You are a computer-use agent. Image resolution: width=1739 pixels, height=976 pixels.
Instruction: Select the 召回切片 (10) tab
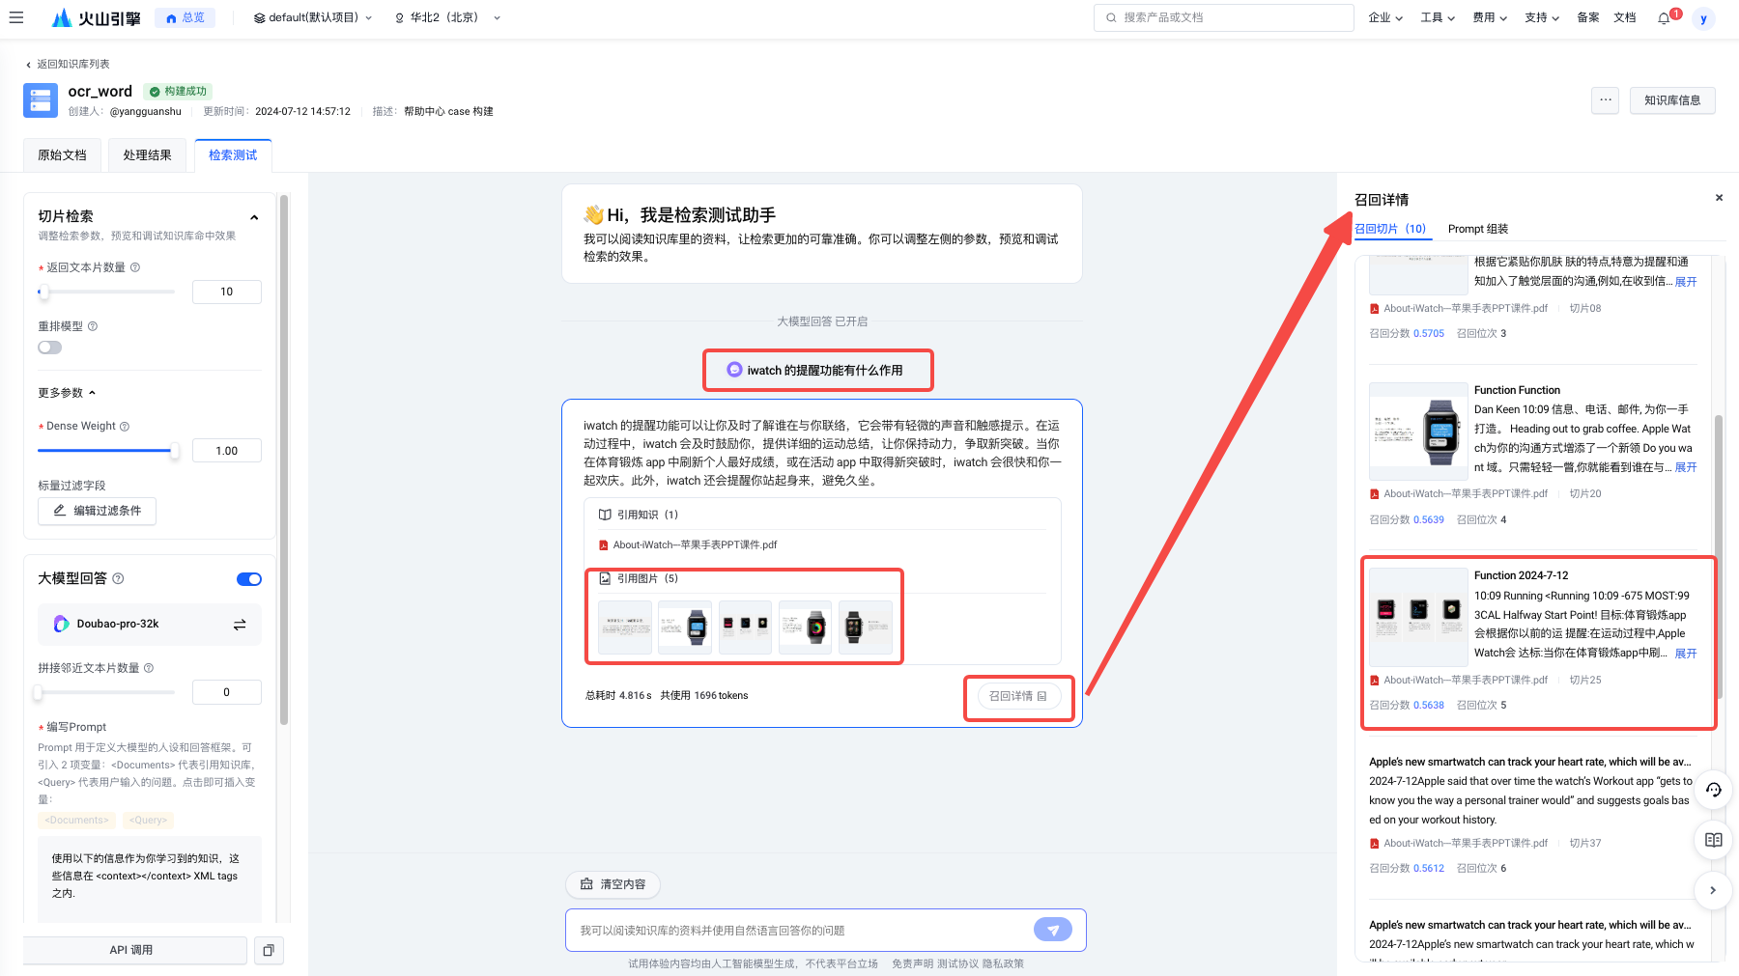click(x=1390, y=229)
